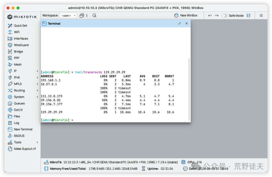Select the WireGuard shield icon
This screenshot has width=272, height=177.
pos(10,45)
